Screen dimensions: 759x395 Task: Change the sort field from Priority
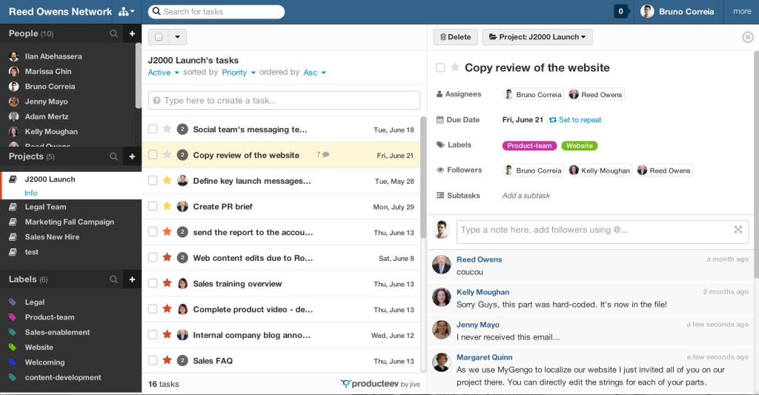[239, 73]
